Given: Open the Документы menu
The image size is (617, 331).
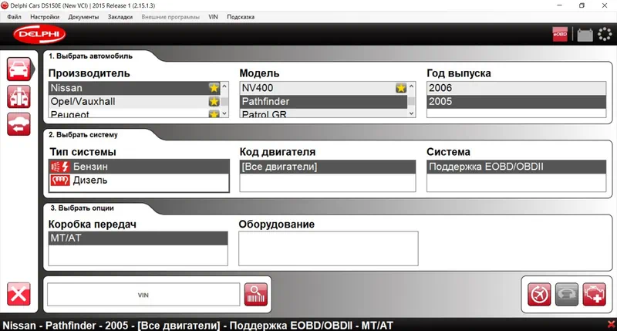Looking at the screenshot, I should (x=83, y=17).
